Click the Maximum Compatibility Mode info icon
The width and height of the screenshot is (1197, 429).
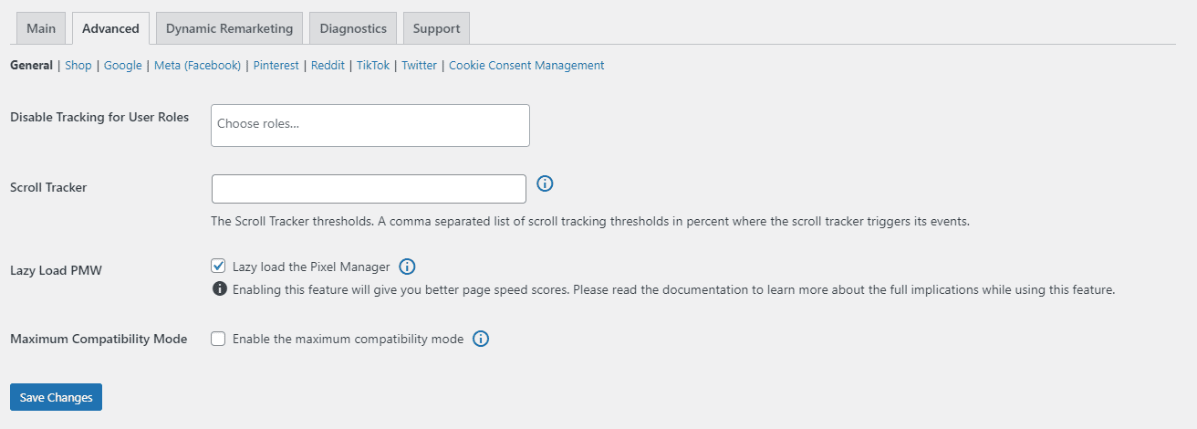click(x=481, y=339)
